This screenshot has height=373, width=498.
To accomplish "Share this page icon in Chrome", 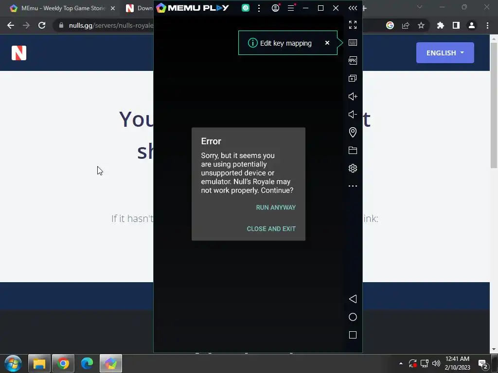I will (406, 25).
